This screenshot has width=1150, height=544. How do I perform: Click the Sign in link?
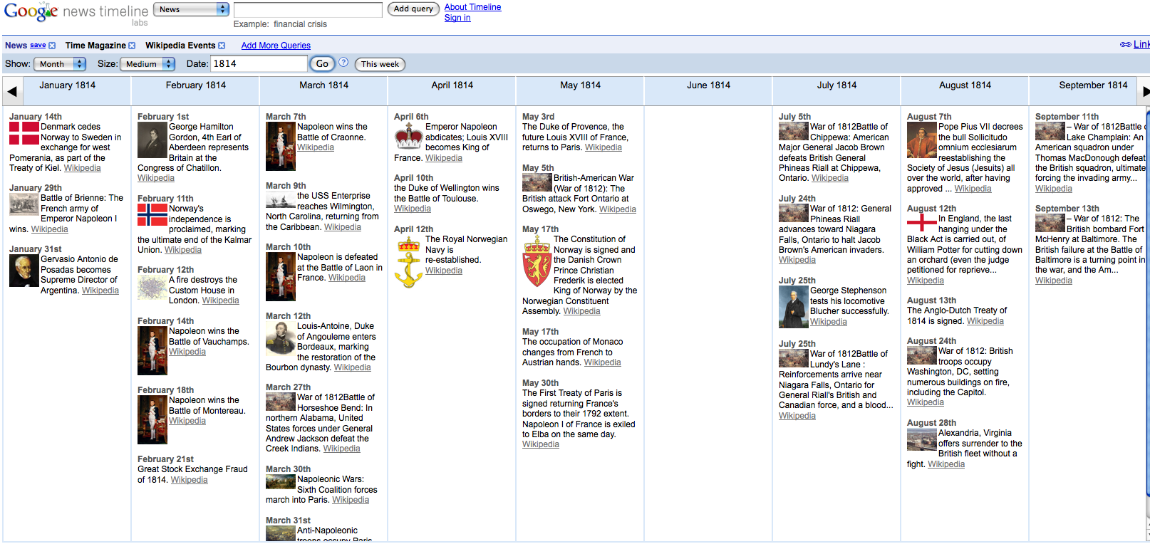coord(457,18)
